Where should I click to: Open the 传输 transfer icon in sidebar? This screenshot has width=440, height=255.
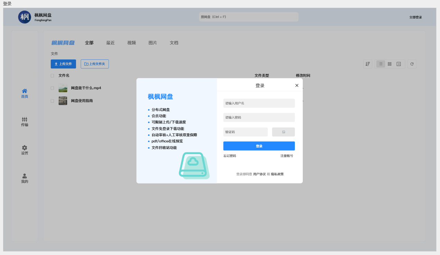[x=25, y=119]
